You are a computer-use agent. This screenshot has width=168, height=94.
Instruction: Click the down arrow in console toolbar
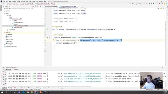pyautogui.click(x=6, y=74)
